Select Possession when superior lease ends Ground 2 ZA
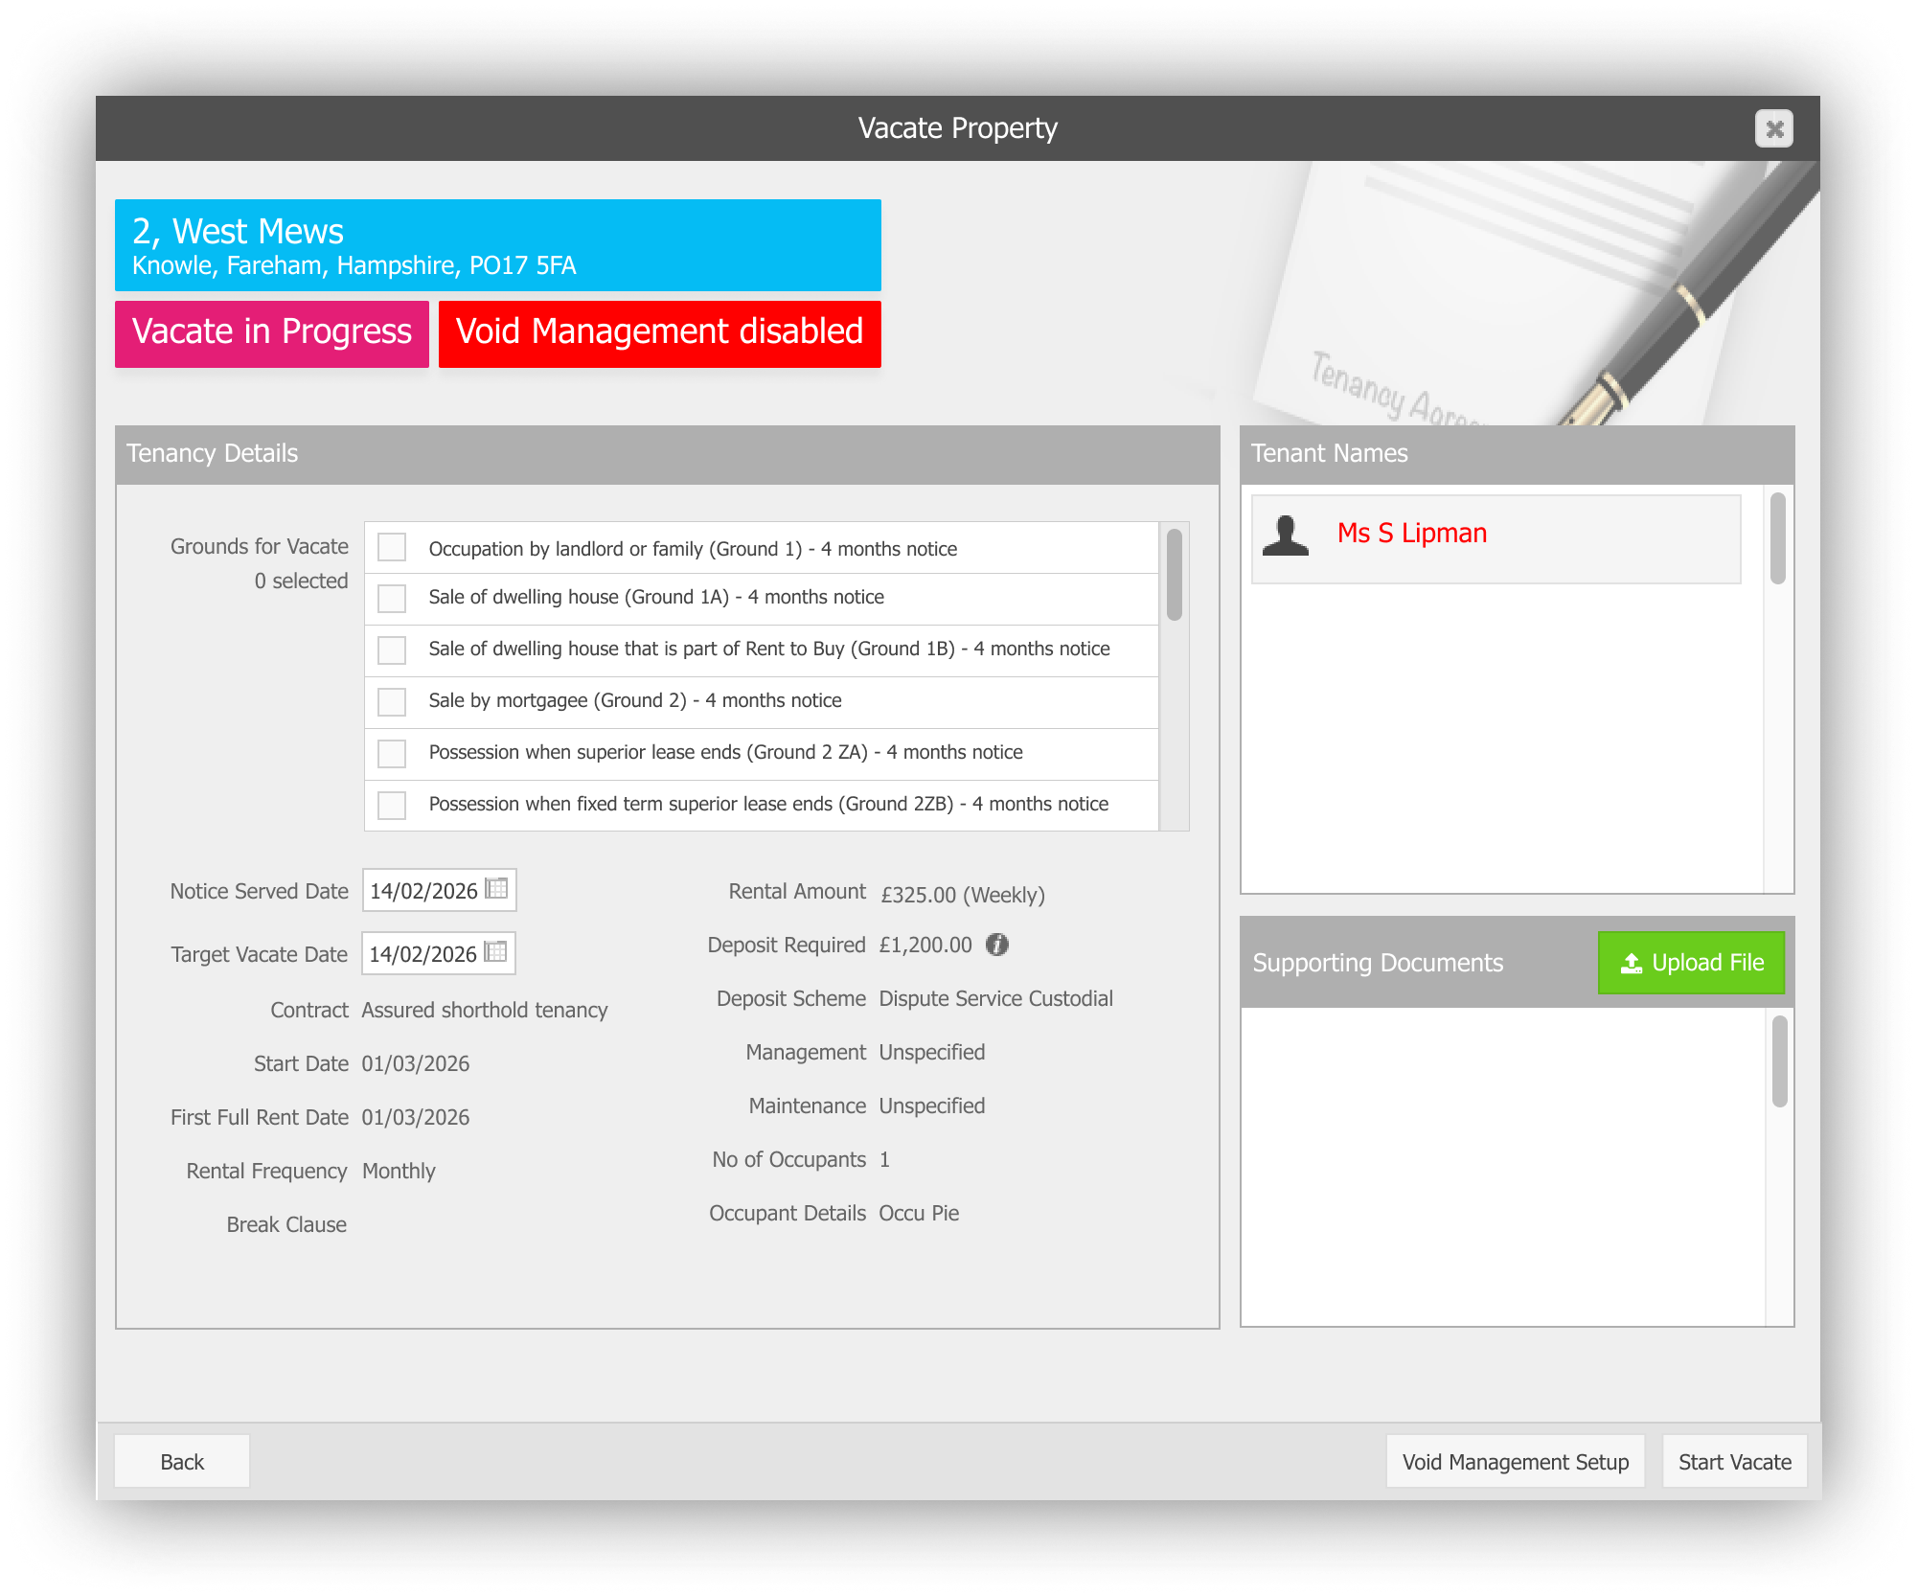This screenshot has height=1596, width=1918. 392,753
